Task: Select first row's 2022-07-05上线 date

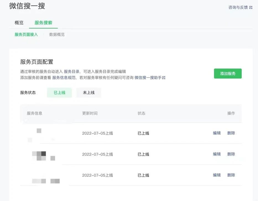Action: 98,133
